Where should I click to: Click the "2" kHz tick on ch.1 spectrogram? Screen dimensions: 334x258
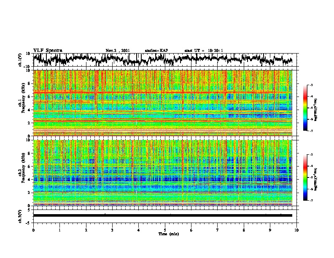(30, 123)
